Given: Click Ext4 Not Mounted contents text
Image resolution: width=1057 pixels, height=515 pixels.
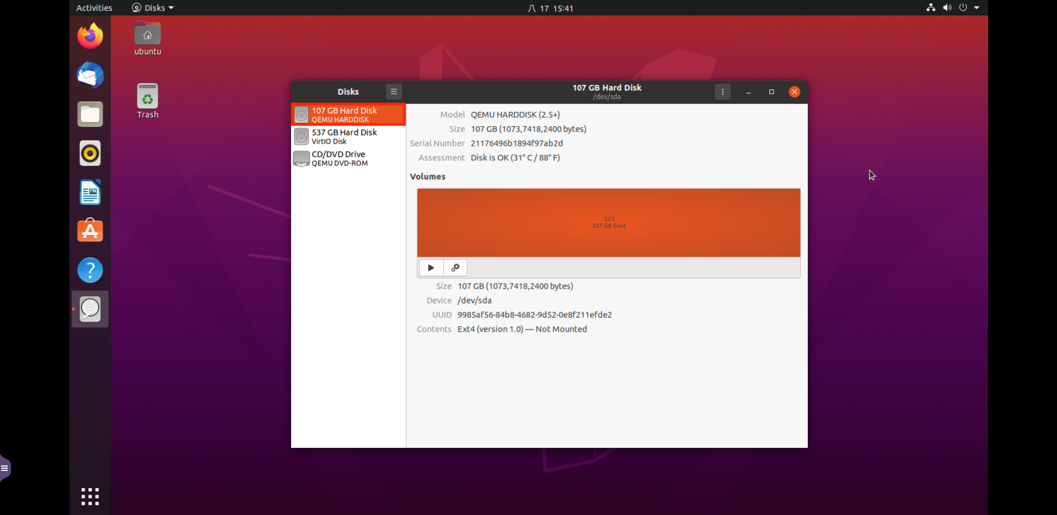Looking at the screenshot, I should coord(522,329).
